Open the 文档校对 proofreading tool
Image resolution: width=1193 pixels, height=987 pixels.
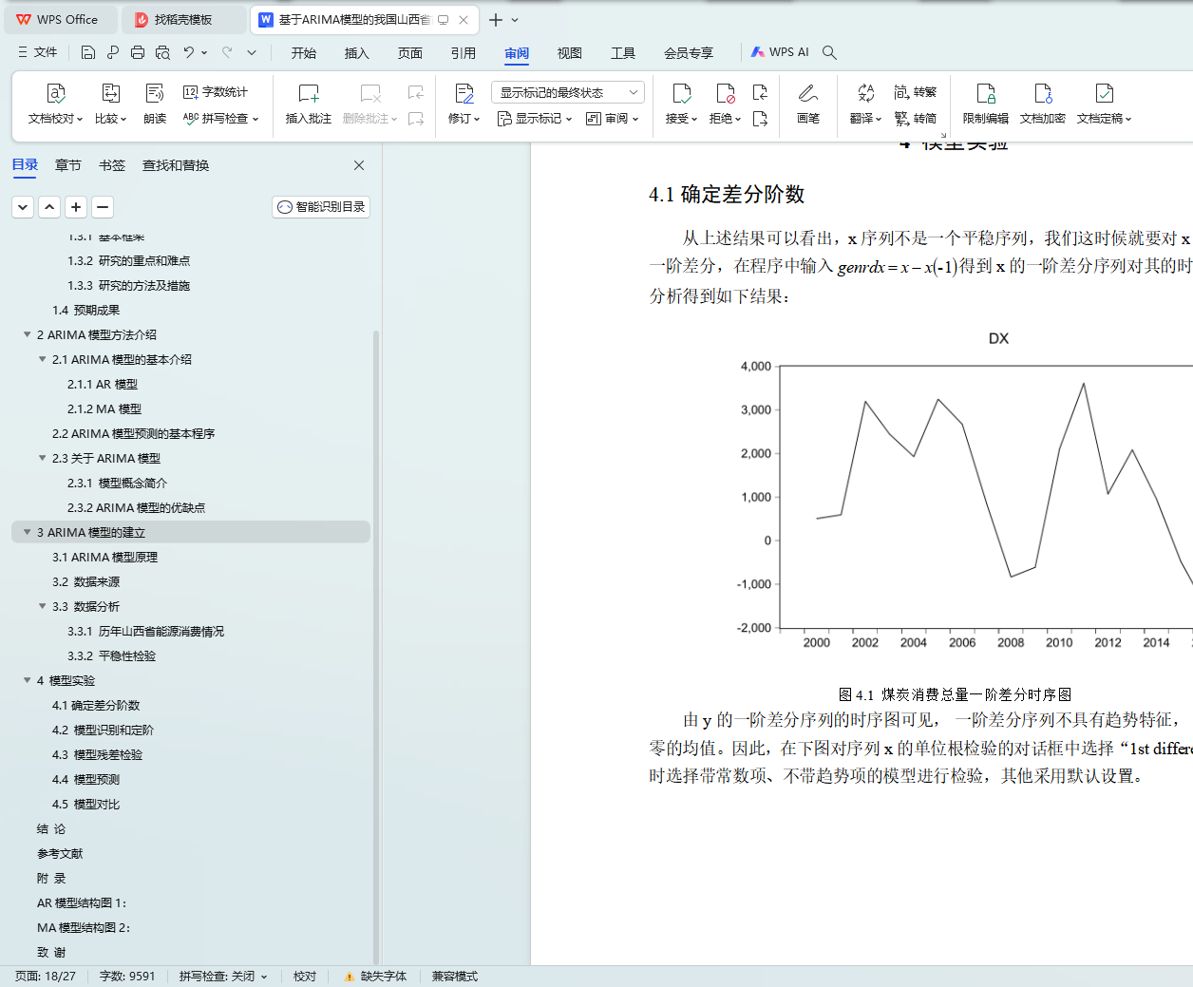click(x=56, y=104)
